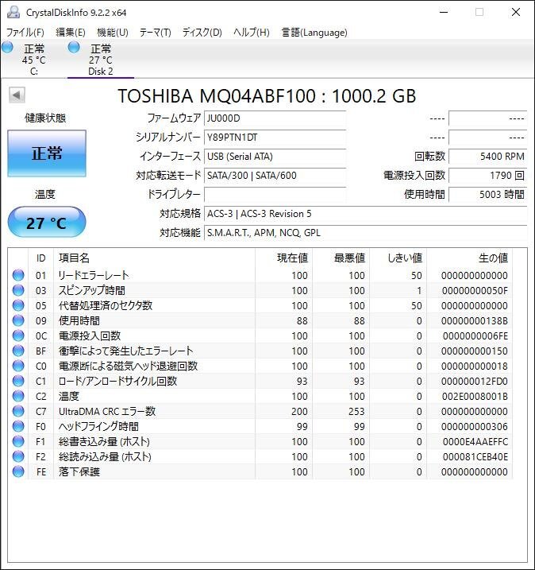
Task: Click status orb of row F0 ヘッドフライング時間
Action: [x=18, y=426]
